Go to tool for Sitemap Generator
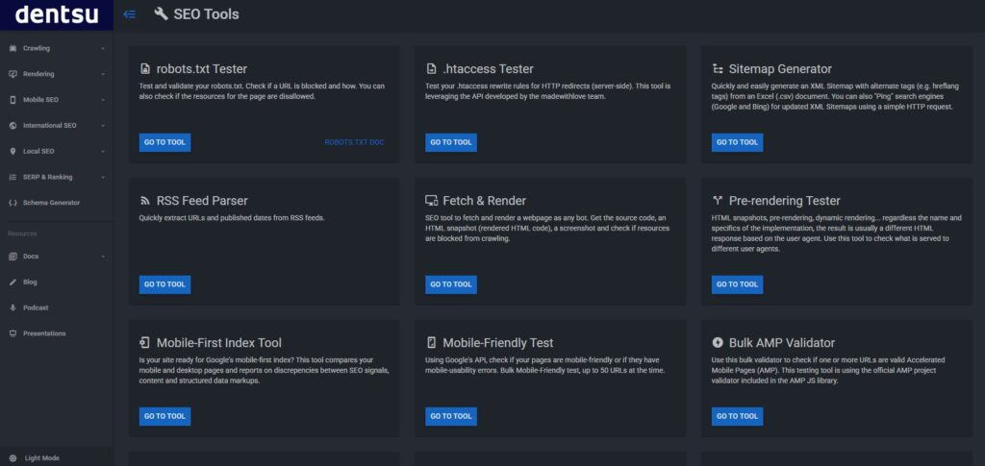 [738, 142]
